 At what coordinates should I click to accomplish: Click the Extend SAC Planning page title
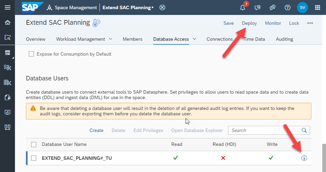(58, 22)
